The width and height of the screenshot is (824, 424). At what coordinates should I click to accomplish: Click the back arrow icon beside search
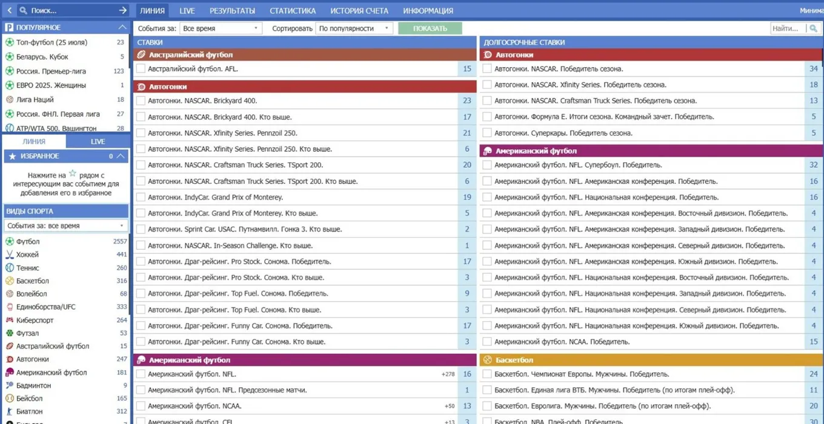click(x=9, y=10)
